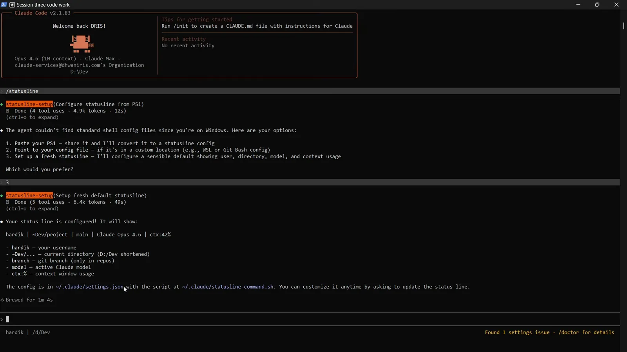Screen dimensions: 627x352
Task: Click the 'hardik | /d/Dev' status line
Action: (28, 332)
